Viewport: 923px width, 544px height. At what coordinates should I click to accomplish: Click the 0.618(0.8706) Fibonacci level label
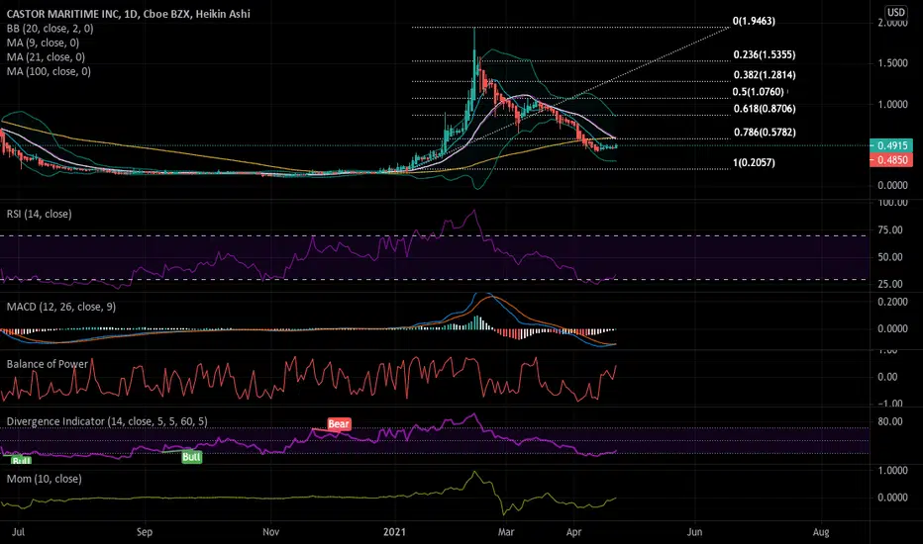(x=765, y=109)
